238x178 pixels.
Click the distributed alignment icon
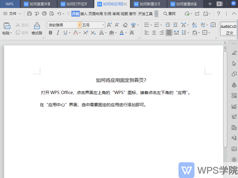click(x=176, y=33)
